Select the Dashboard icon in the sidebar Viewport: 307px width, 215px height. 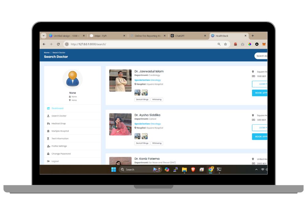(49, 108)
